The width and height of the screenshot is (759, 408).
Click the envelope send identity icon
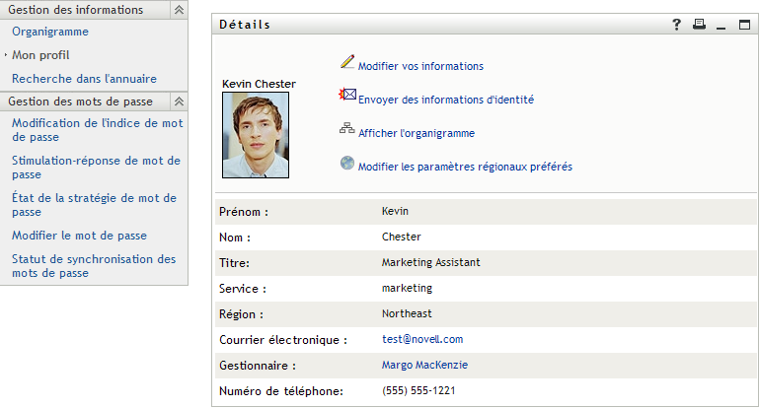346,96
